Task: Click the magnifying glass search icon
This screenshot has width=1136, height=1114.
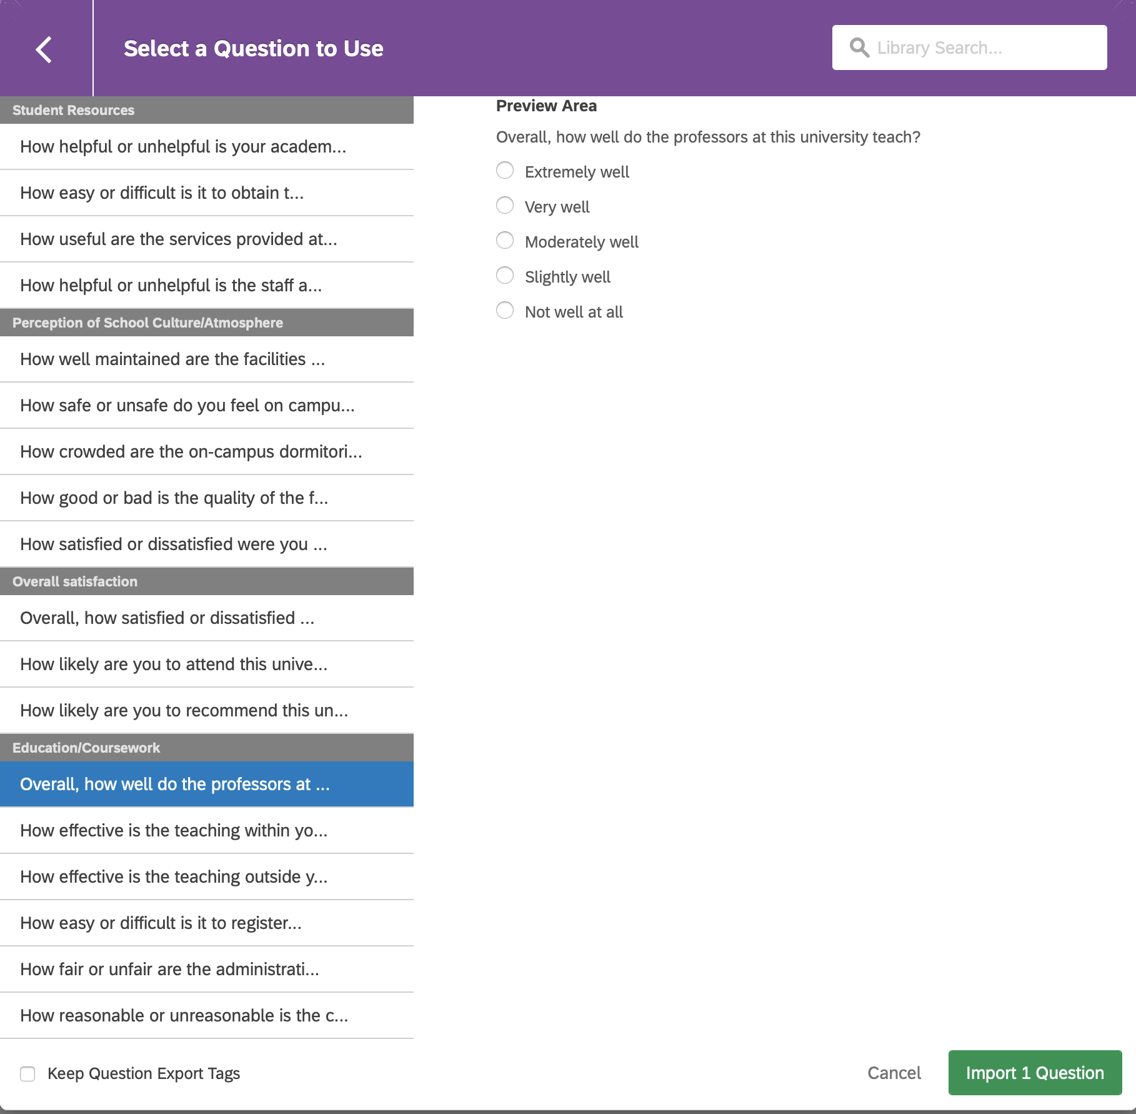Action: (x=859, y=48)
